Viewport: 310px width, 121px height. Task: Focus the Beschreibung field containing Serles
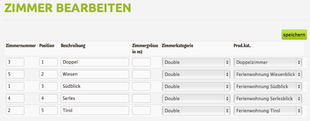[95, 98]
